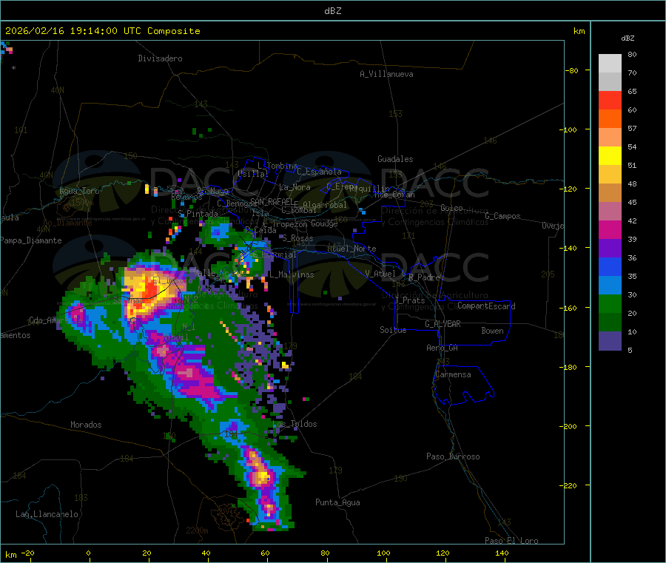Select the 'R_Padre' place label
The width and height of the screenshot is (666, 563).
click(424, 277)
